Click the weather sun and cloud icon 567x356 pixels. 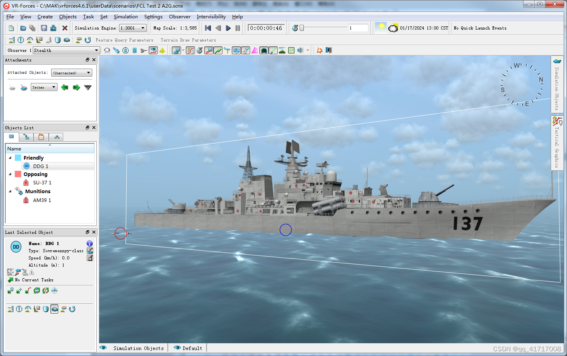pyautogui.click(x=393, y=28)
